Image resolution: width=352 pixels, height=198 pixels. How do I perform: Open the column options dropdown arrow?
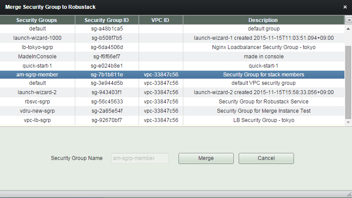[348, 20]
